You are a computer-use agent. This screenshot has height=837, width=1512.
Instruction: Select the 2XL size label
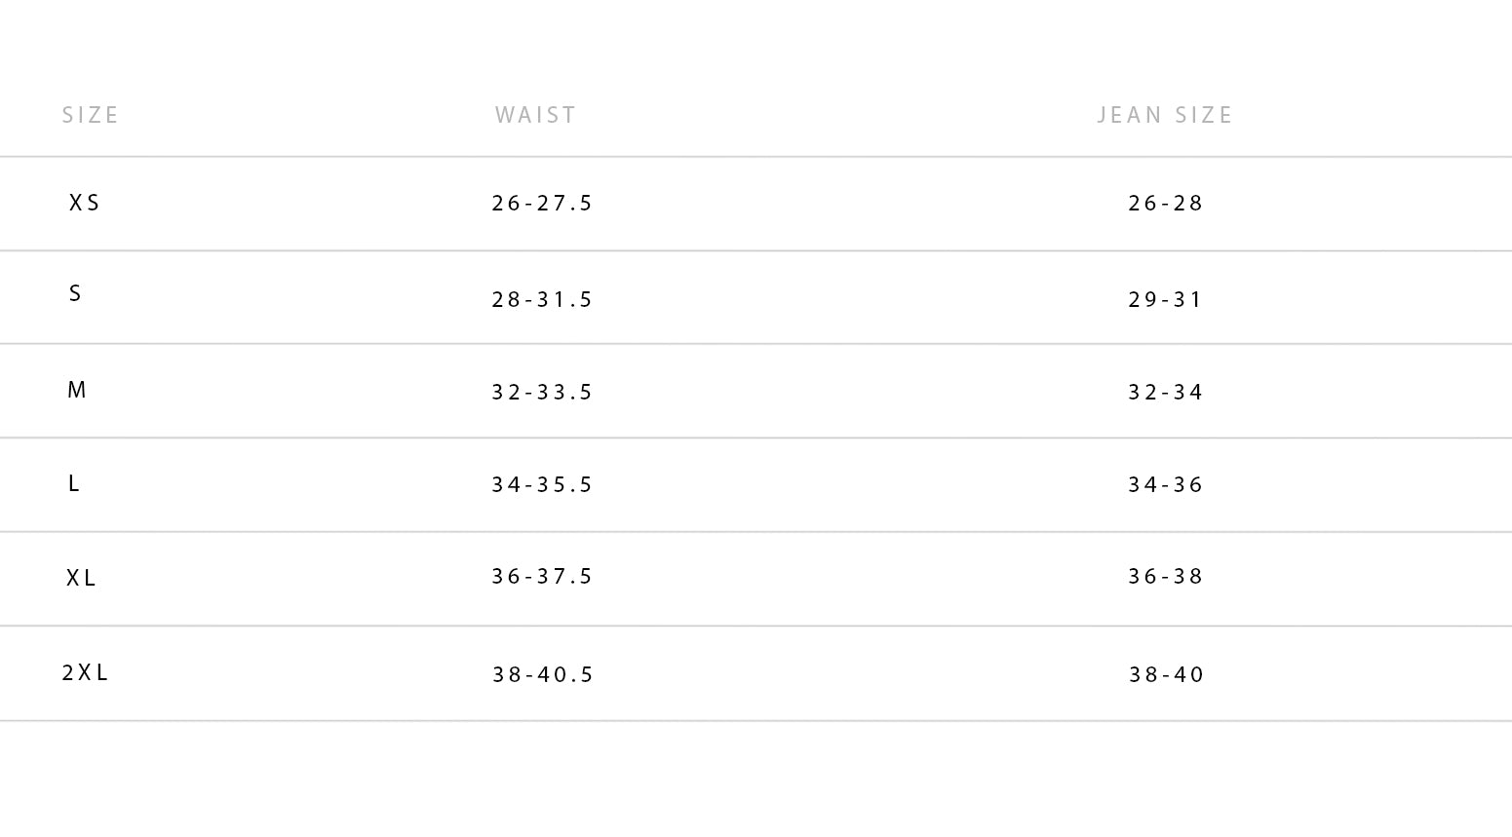[86, 672]
